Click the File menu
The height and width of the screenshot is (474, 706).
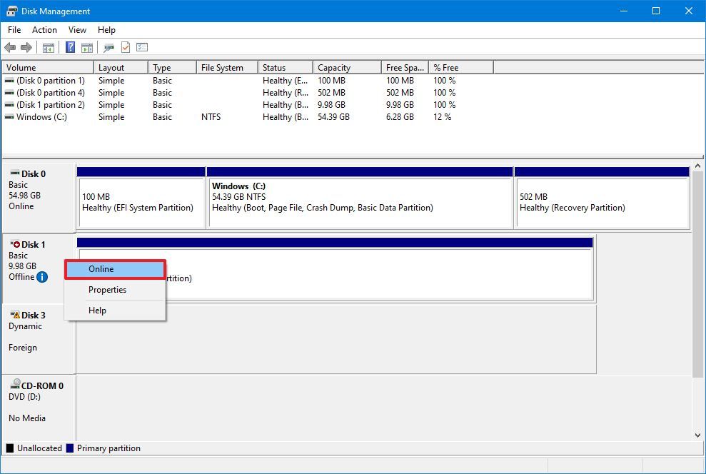click(x=14, y=30)
